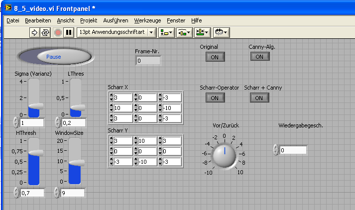
Task: Click the Run arrow toolbar icon
Action: 35,32
